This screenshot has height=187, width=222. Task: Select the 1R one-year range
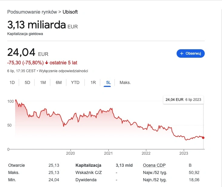click(x=93, y=82)
